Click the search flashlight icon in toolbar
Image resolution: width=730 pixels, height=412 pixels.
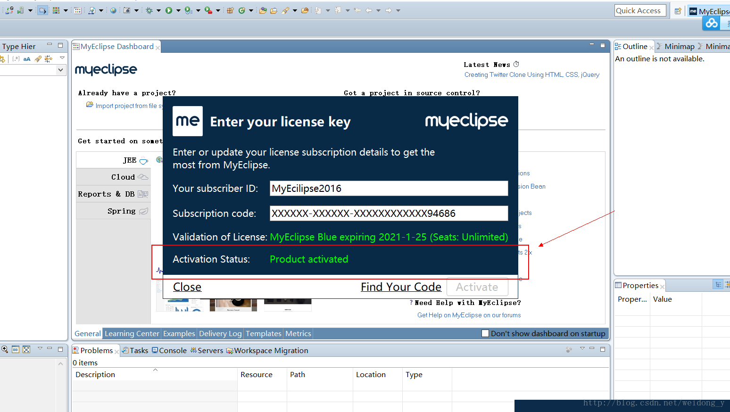click(285, 10)
